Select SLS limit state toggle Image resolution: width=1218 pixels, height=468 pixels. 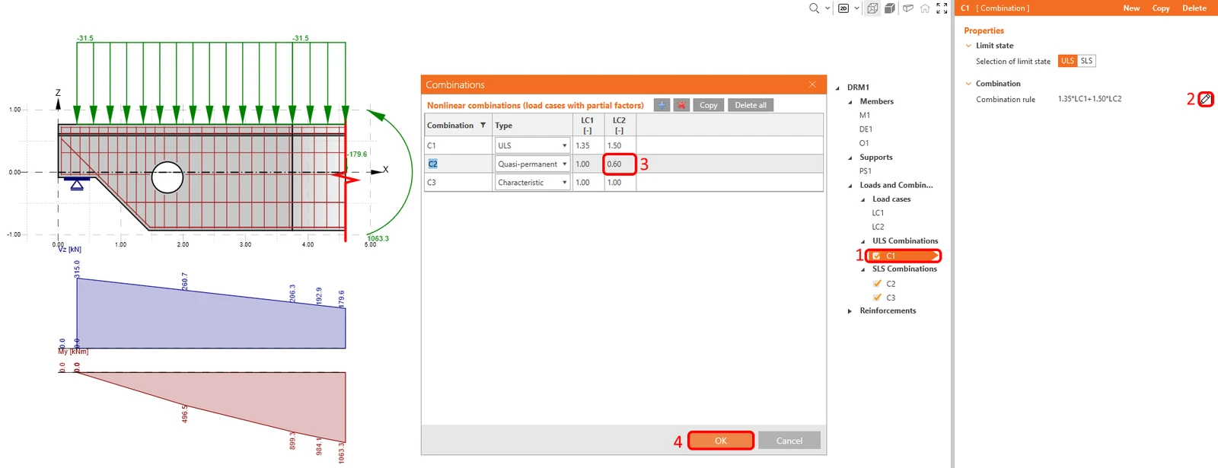[1086, 61]
